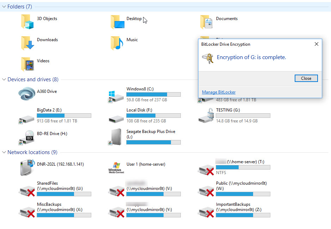Click 'DNR-202L (192.168.1.141)' label
The image size is (331, 229).
point(60,164)
